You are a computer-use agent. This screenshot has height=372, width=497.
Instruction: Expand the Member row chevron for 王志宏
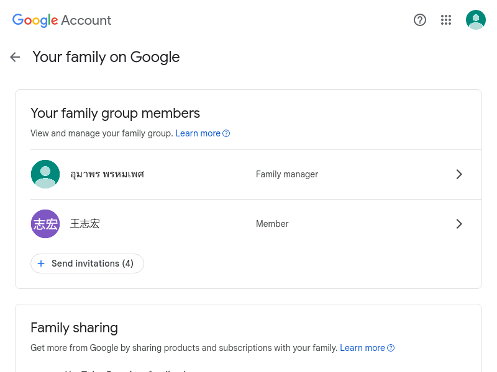[459, 224]
